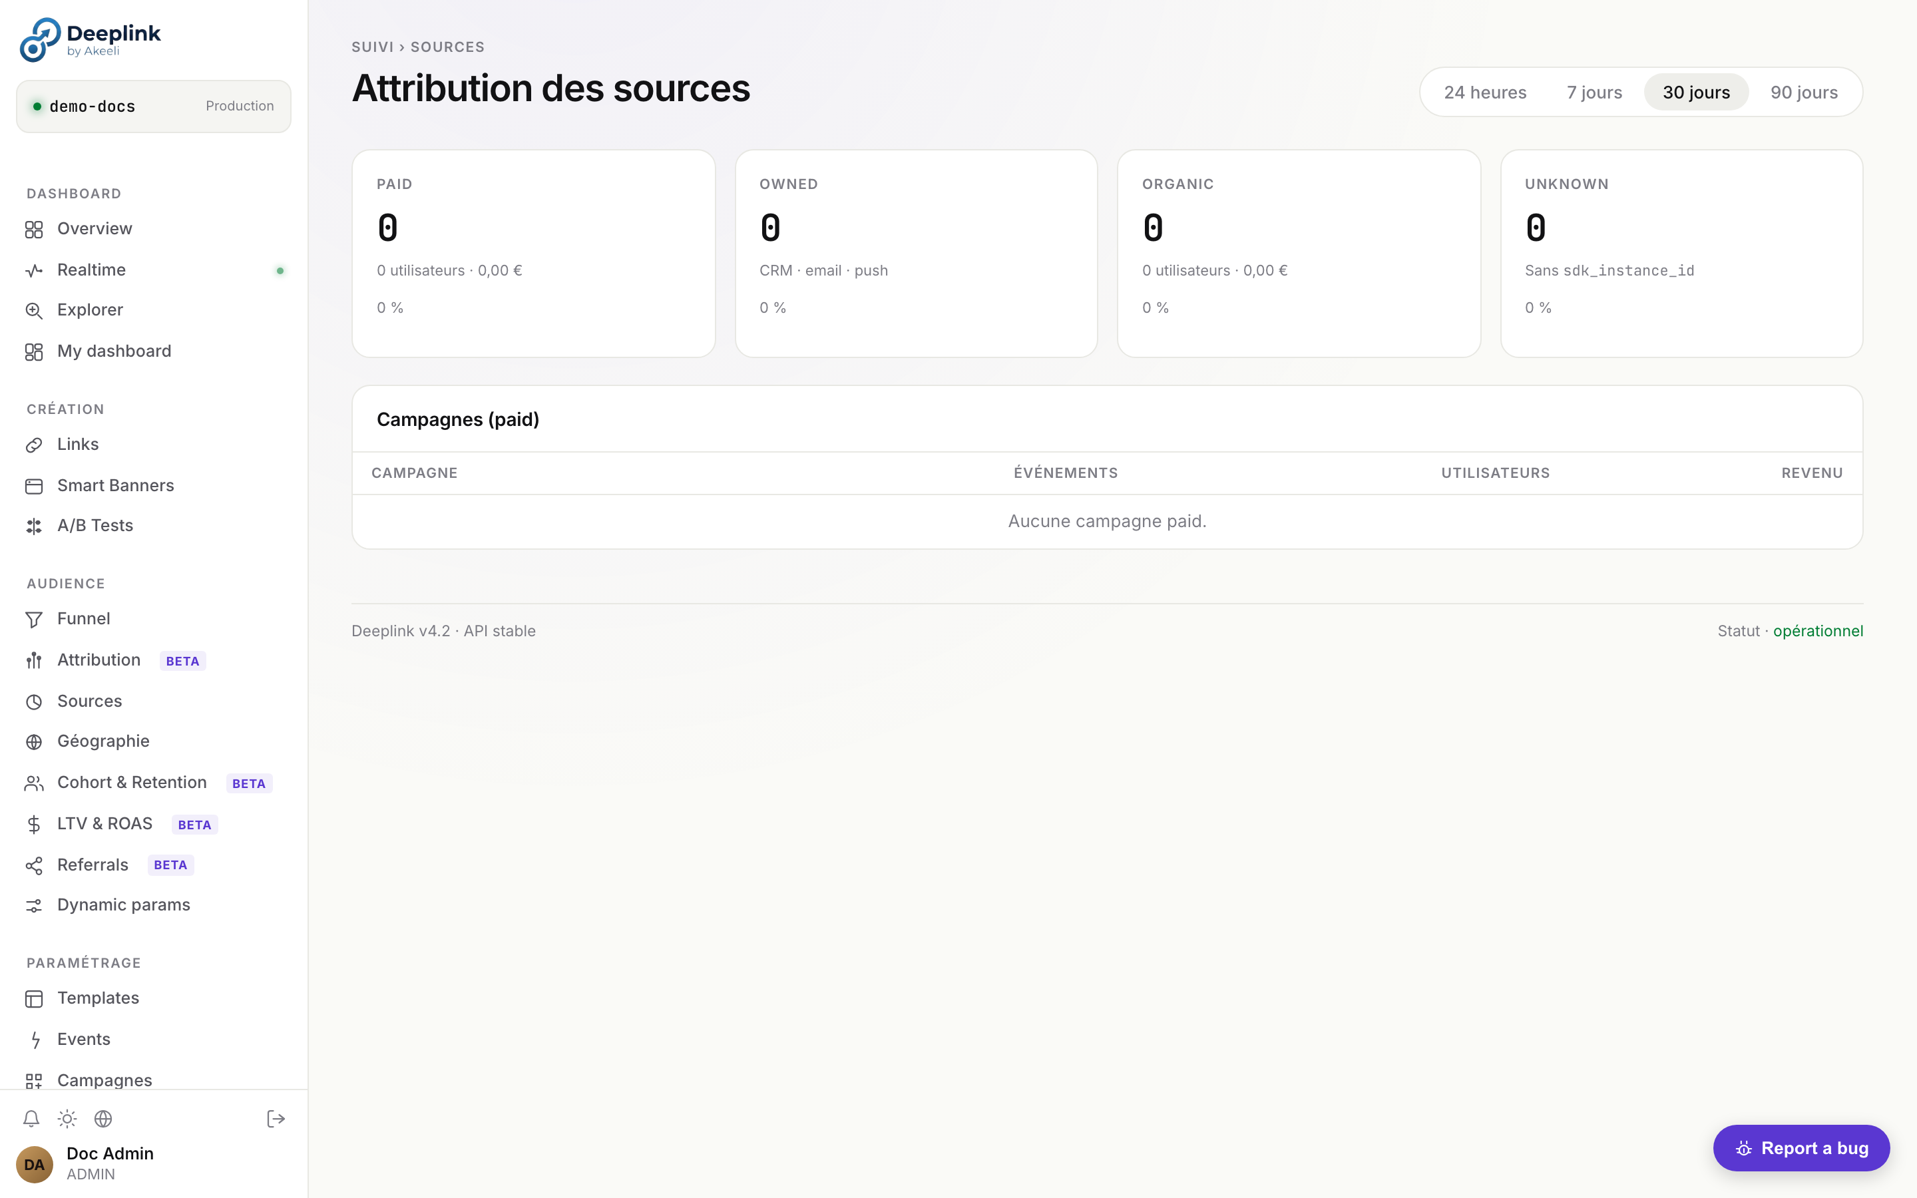Select the 30 jours time range
The width and height of the screenshot is (1917, 1198).
[1696, 92]
